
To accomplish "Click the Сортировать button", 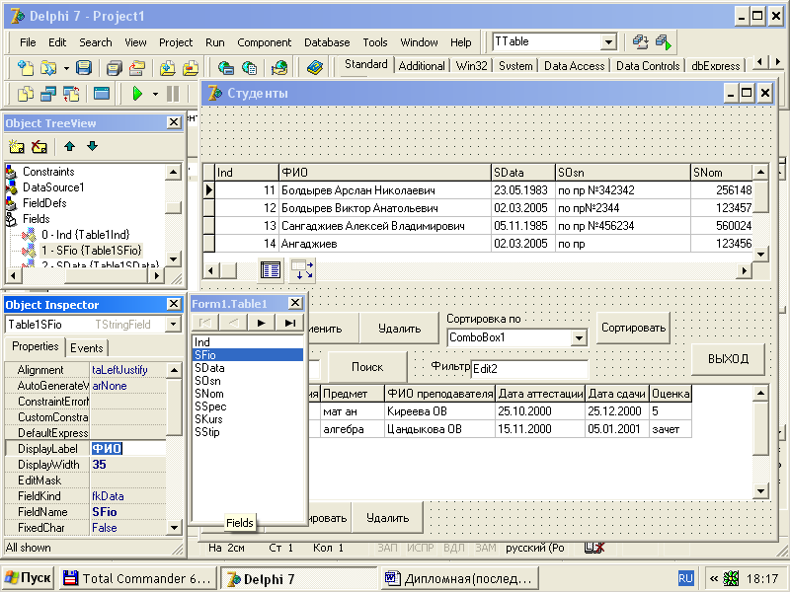I will point(633,328).
